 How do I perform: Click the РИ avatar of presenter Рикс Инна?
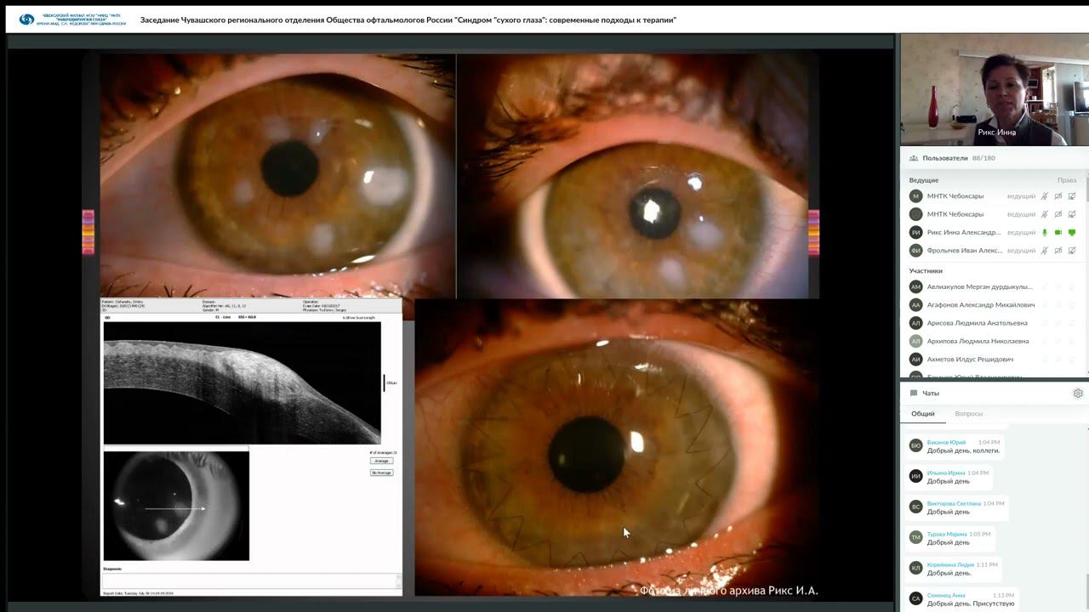point(915,232)
